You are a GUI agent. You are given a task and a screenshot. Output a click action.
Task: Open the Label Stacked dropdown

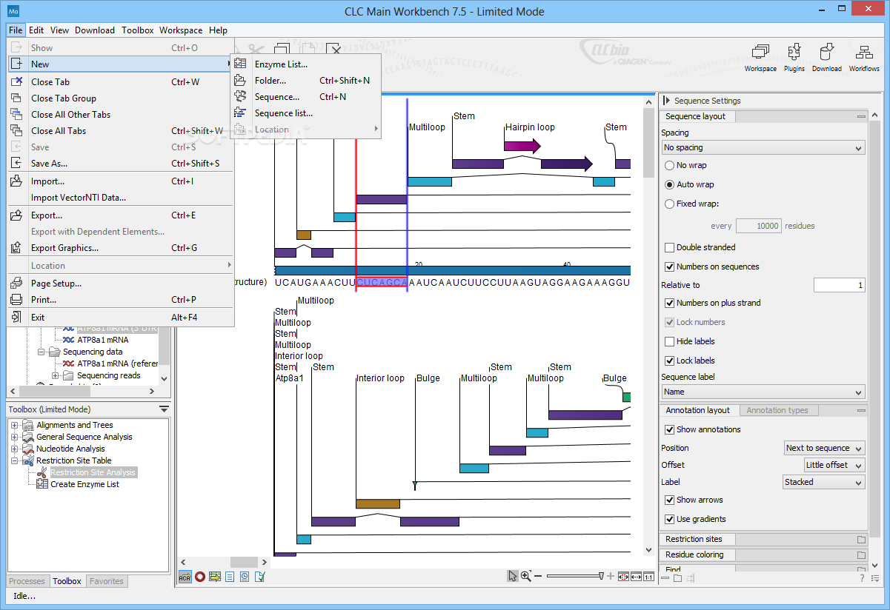[x=824, y=482]
